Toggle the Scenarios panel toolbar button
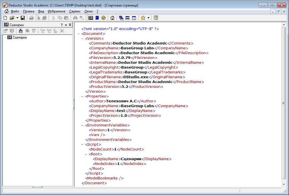 coord(91,18)
